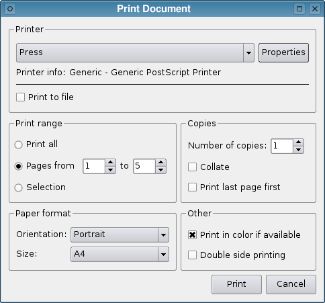Open the printer Properties dialog
Screen dimensions: 325x303
pos(283,52)
